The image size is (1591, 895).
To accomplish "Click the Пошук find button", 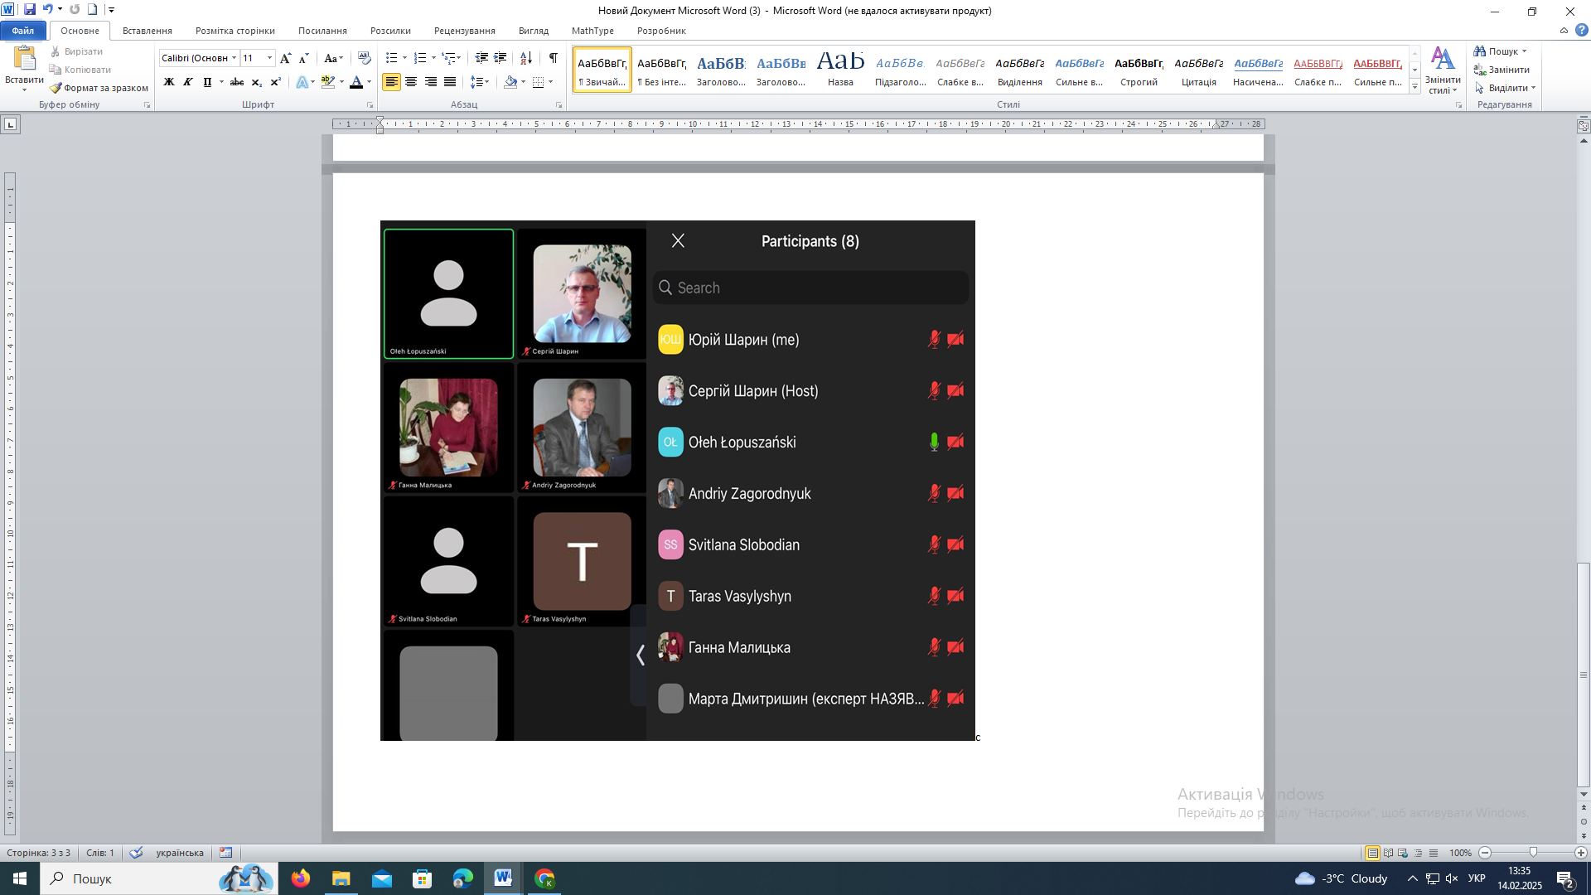I will tap(1500, 51).
